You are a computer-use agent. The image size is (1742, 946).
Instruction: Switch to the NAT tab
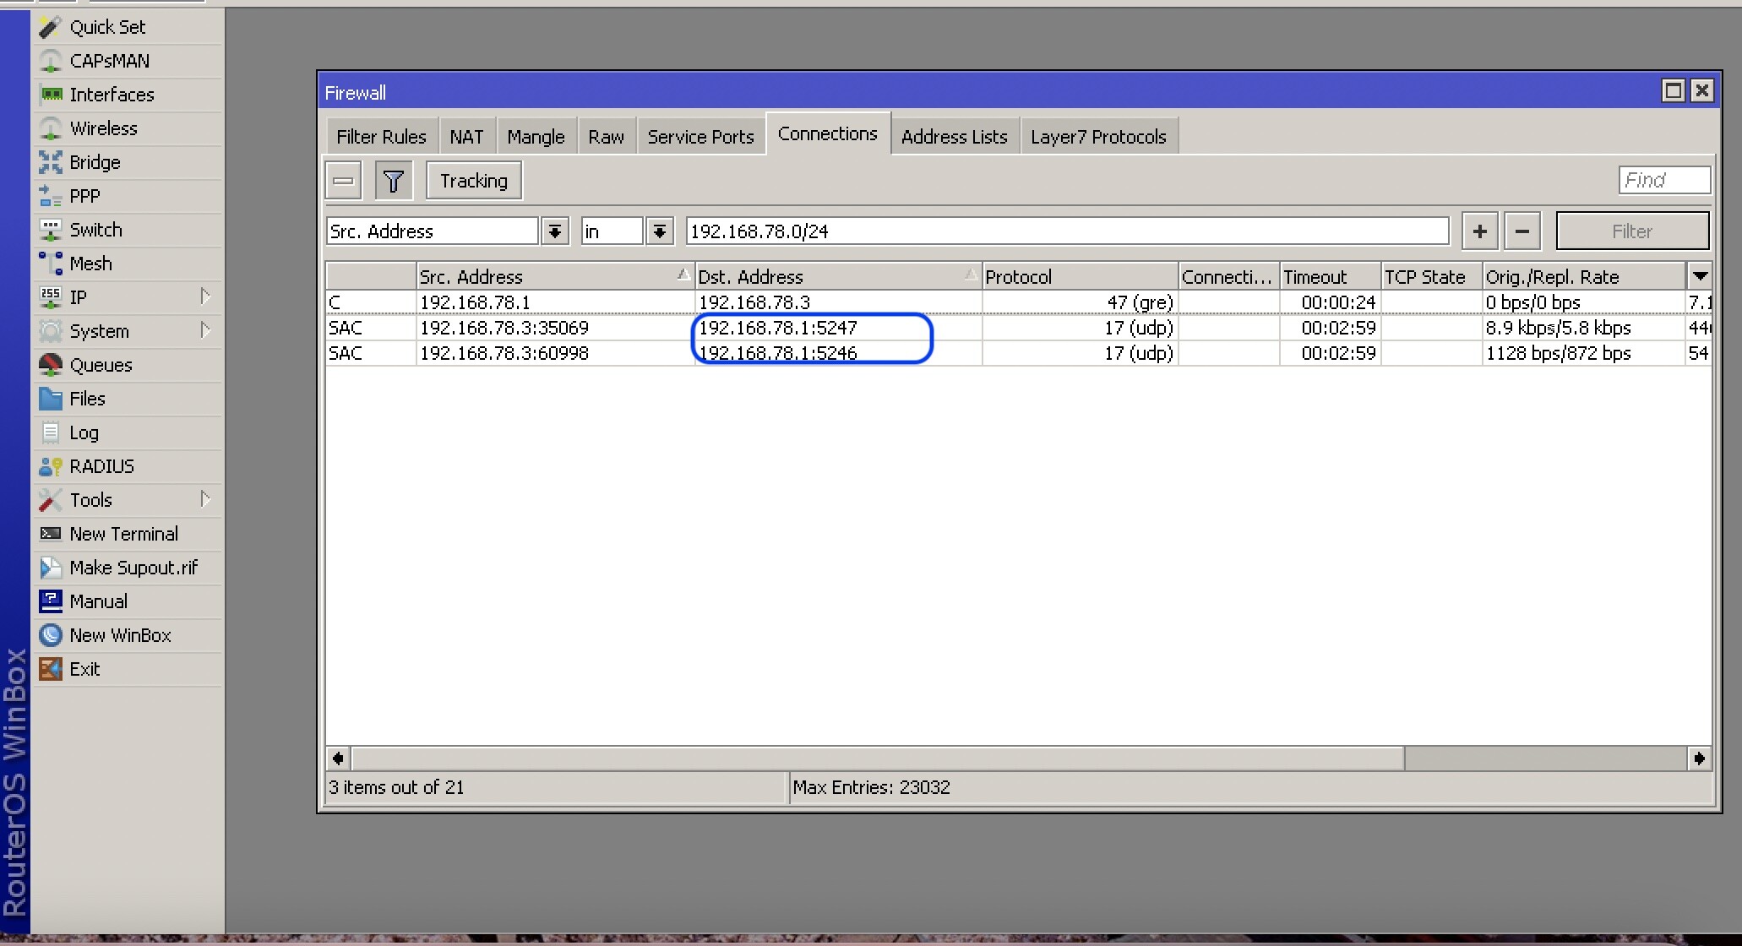466,137
